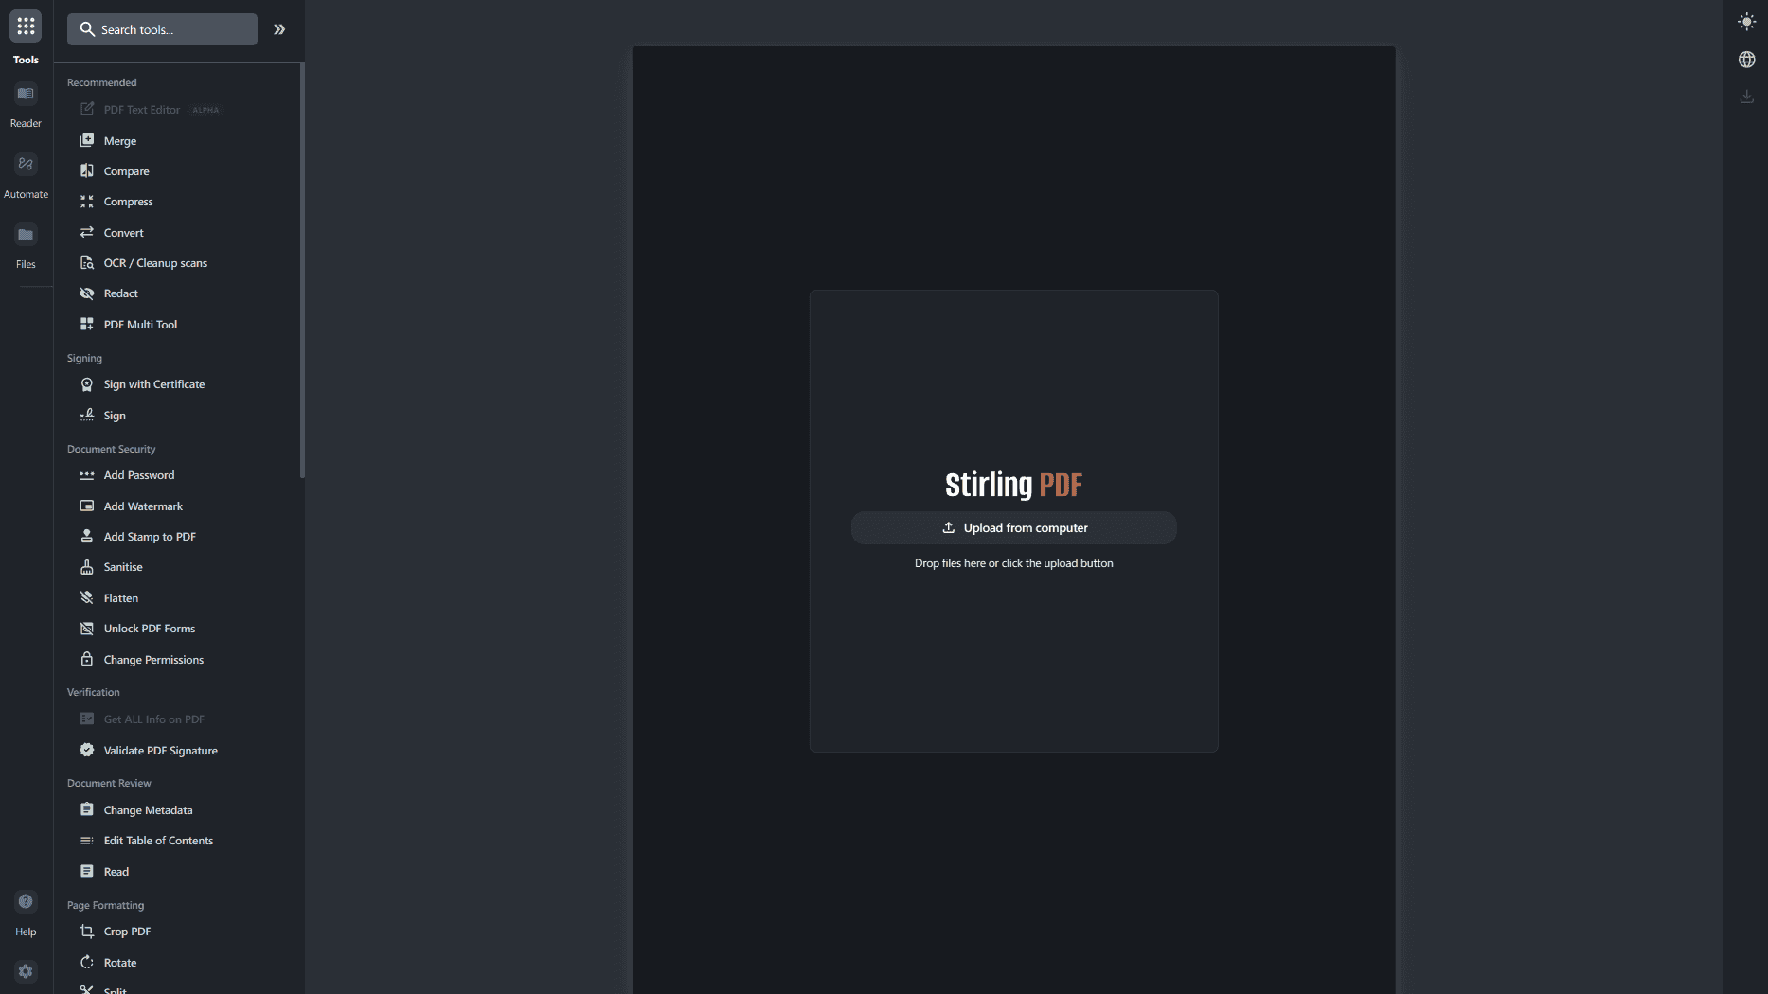
Task: Open the Help question mark icon
Action: tap(26, 902)
